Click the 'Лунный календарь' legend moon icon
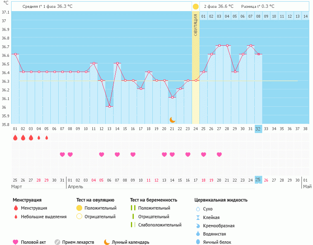This screenshot has width=313, height=245. coord(107,242)
